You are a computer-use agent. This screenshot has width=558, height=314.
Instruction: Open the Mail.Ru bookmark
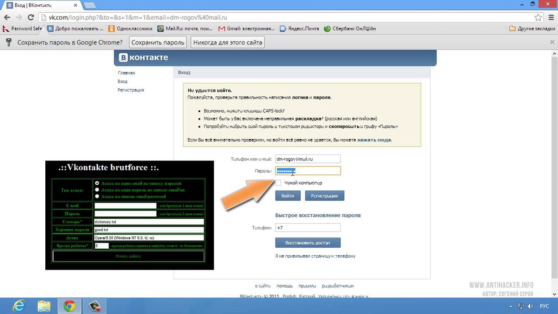[x=185, y=29]
